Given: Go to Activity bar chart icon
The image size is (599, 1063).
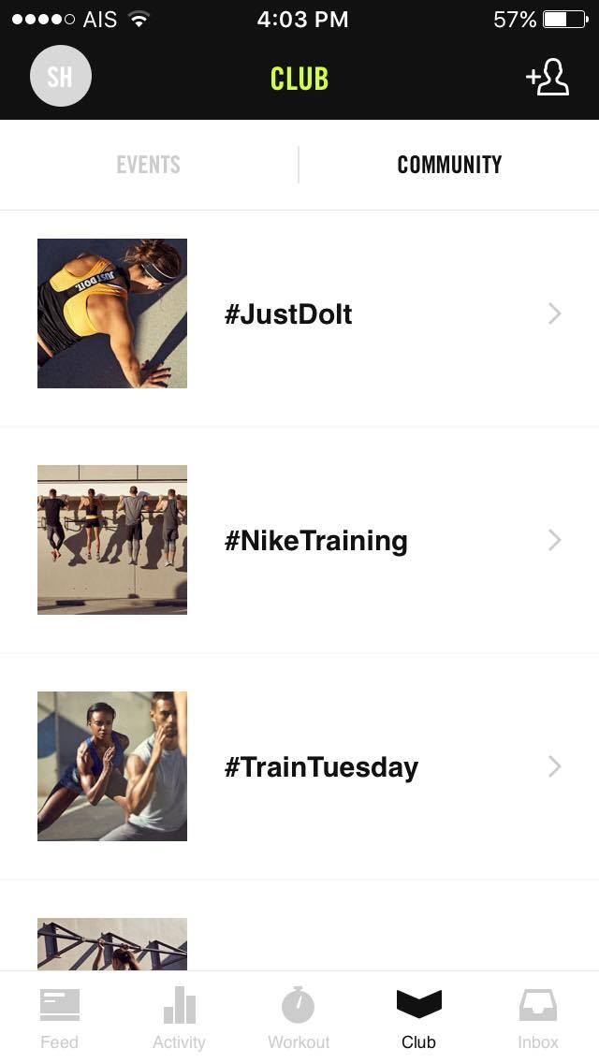Looking at the screenshot, I should click(179, 1004).
